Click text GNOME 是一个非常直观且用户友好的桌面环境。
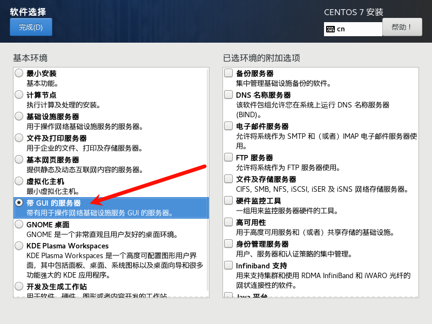Image resolution: width=432 pixels, height=324 pixels. coord(102,234)
